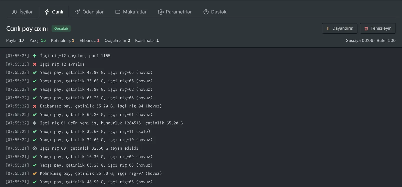Click the Canlı pay axını heading
Screen dimensions: 402x187
[x=27, y=29]
